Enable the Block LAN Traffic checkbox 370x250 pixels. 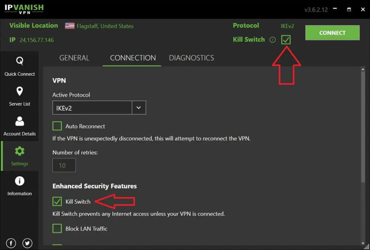(57, 228)
